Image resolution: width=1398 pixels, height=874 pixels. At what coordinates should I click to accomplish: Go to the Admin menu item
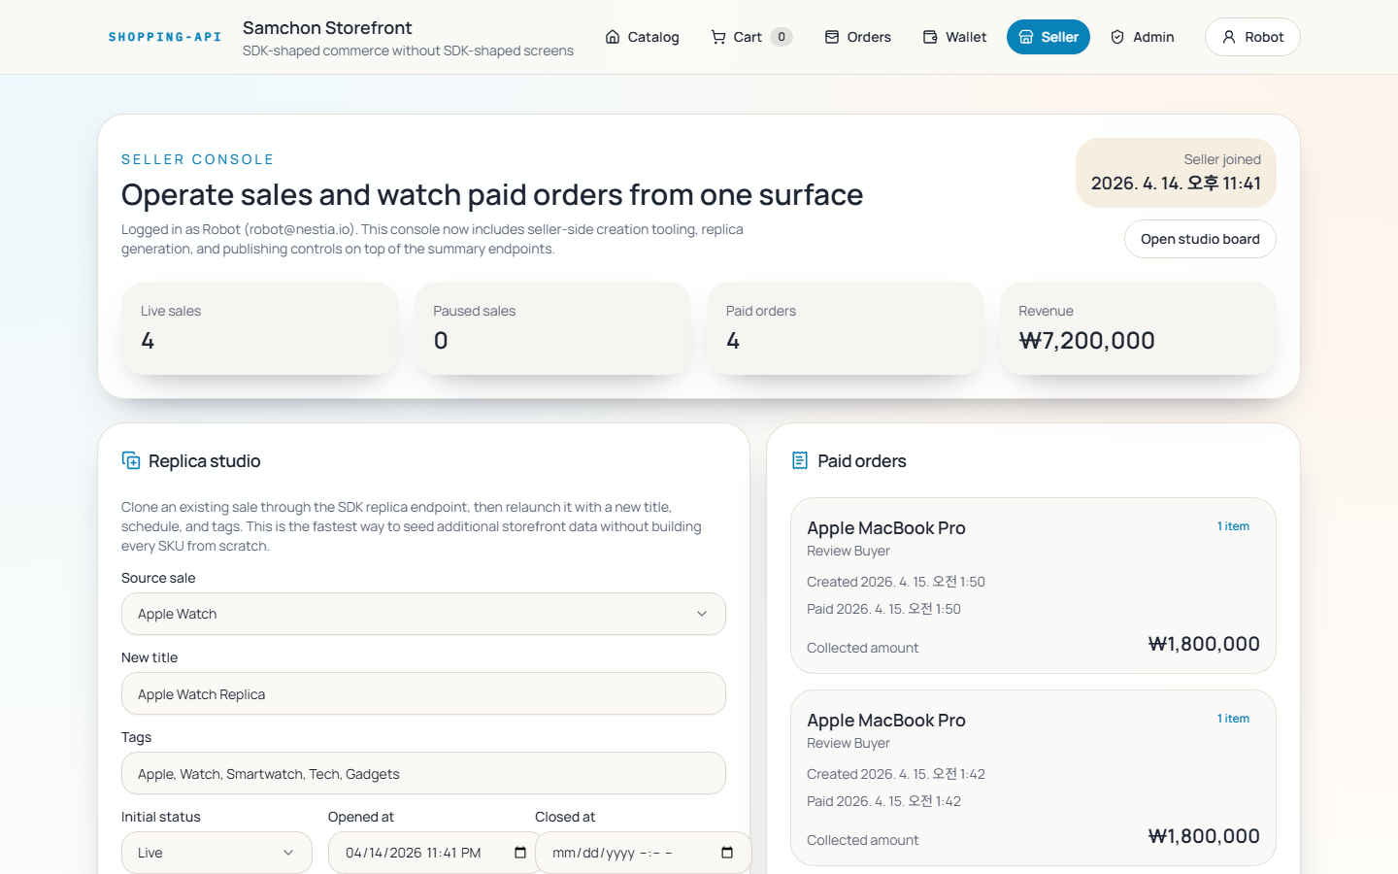[1143, 37]
